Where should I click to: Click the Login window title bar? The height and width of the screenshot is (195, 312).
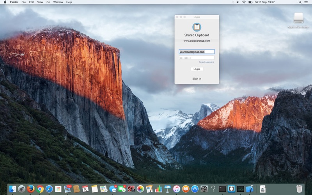[197, 17]
